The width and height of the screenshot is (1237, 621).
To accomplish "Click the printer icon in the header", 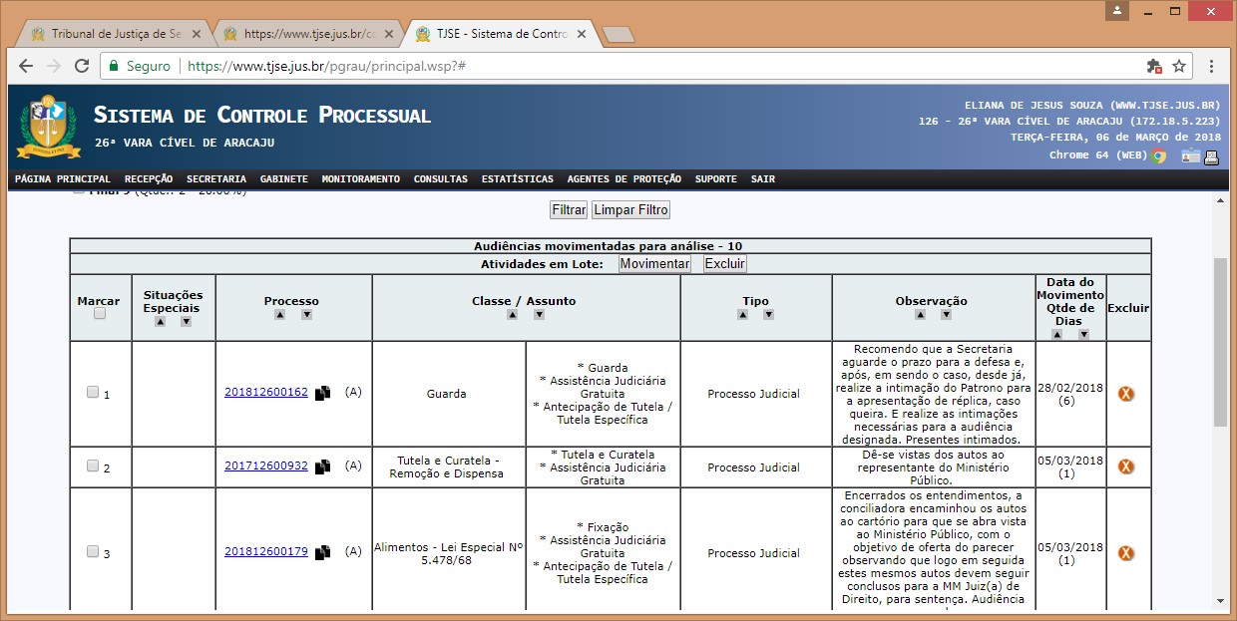I will coord(1212,155).
